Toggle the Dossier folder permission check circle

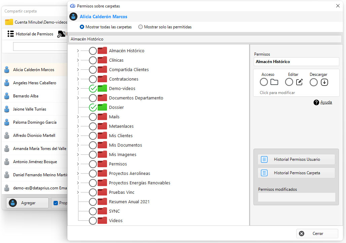tap(93, 108)
